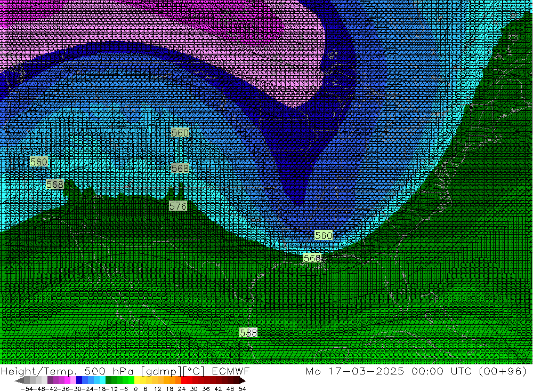Click the 576 height contour label
The image size is (533, 391).
click(x=178, y=206)
